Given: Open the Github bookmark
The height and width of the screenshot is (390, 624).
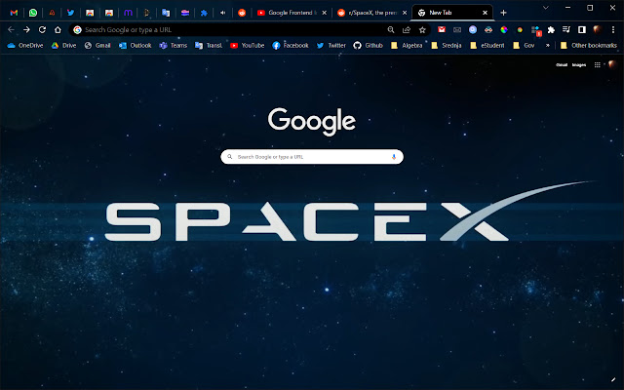Looking at the screenshot, I should (x=369, y=46).
